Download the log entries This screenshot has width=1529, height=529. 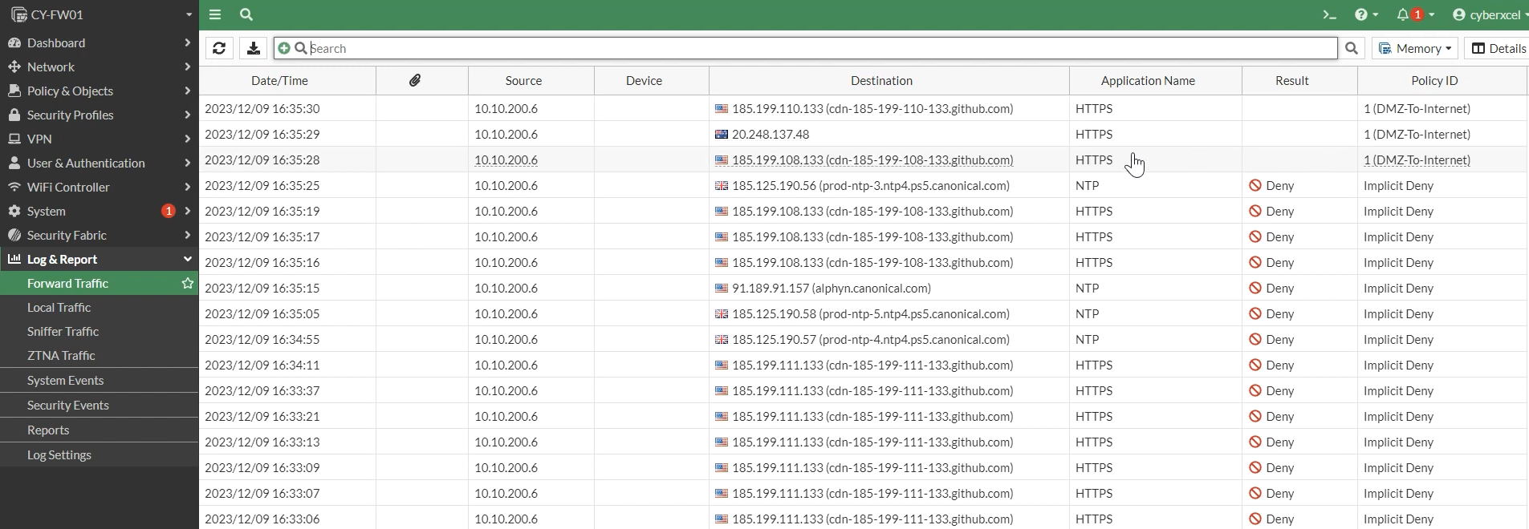pyautogui.click(x=254, y=48)
